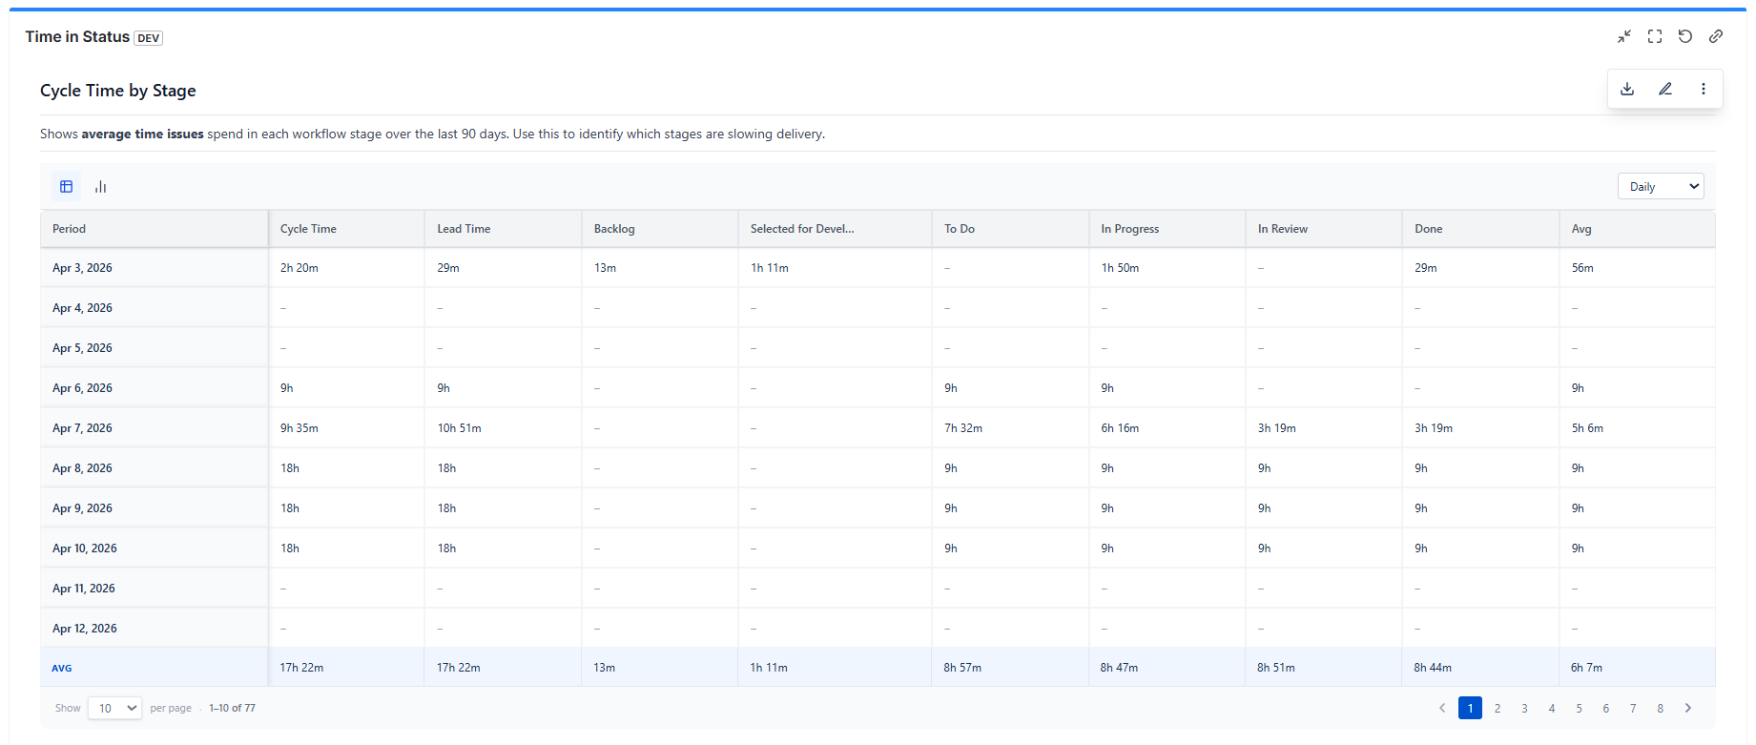
Task: Click the DEV badge beside Time in Status
Action: coord(148,38)
